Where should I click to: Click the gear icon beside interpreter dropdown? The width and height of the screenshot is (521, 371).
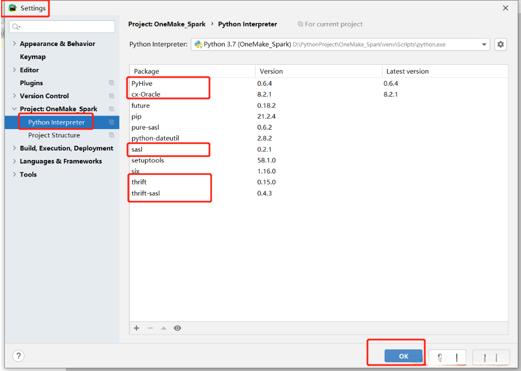coord(501,44)
